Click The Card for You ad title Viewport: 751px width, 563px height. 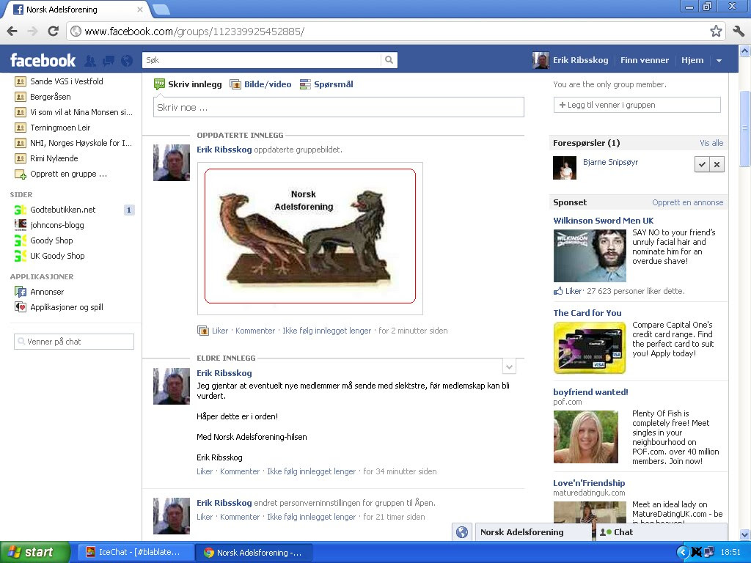point(587,313)
